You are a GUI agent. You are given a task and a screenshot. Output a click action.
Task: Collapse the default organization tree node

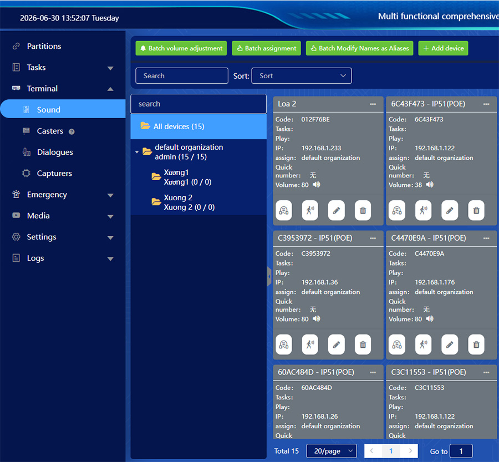137,152
